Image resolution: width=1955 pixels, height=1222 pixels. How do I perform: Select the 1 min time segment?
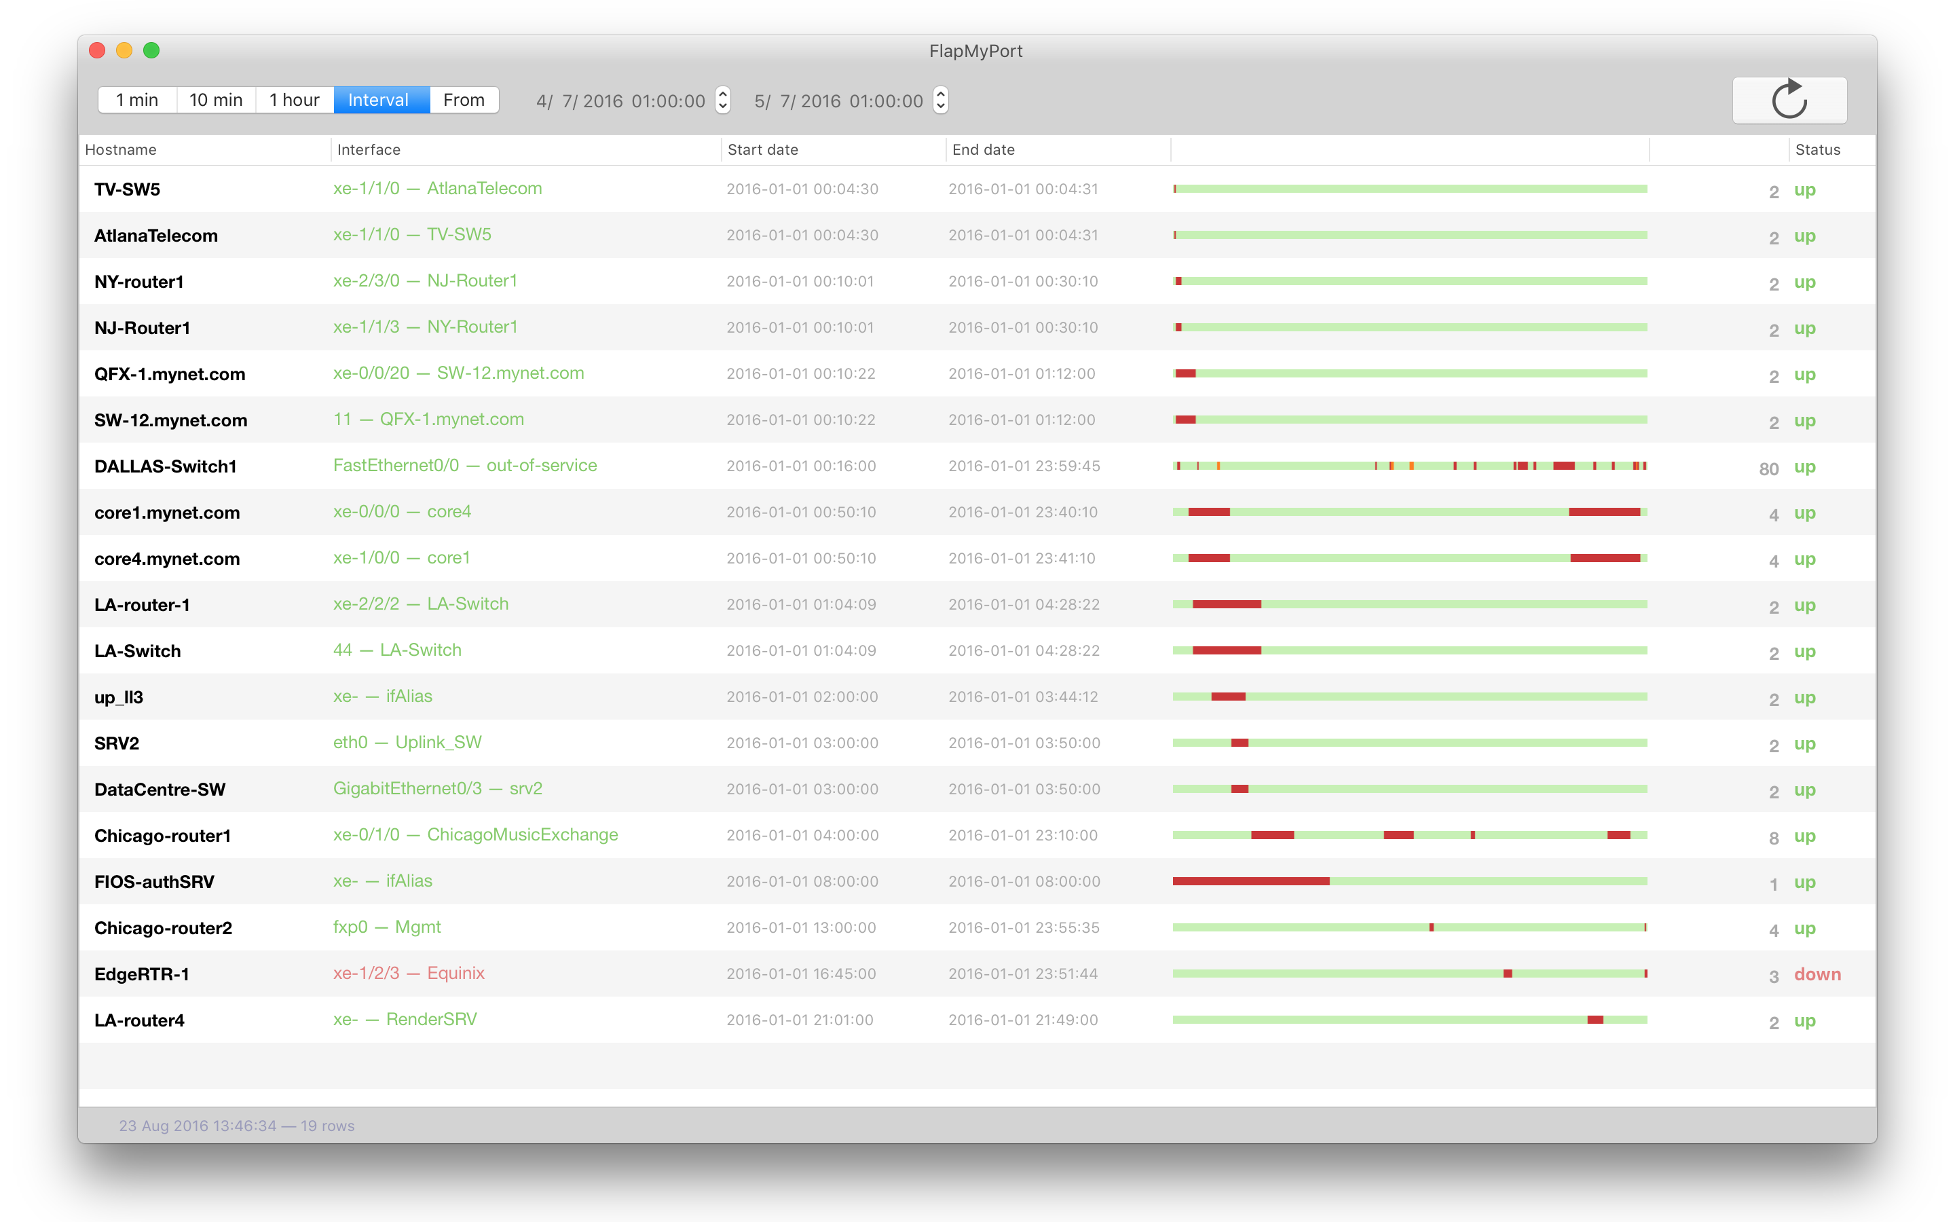click(137, 100)
